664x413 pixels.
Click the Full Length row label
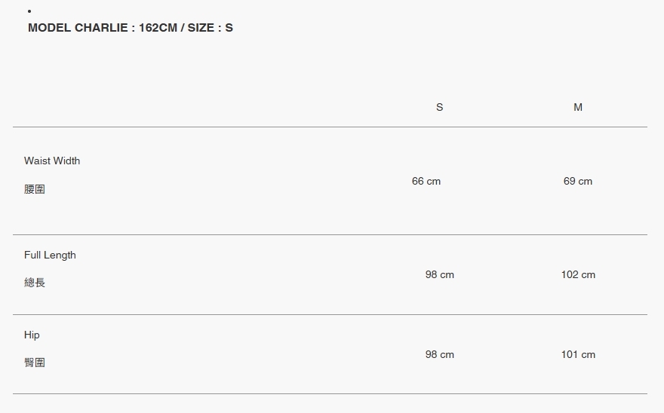tap(50, 255)
